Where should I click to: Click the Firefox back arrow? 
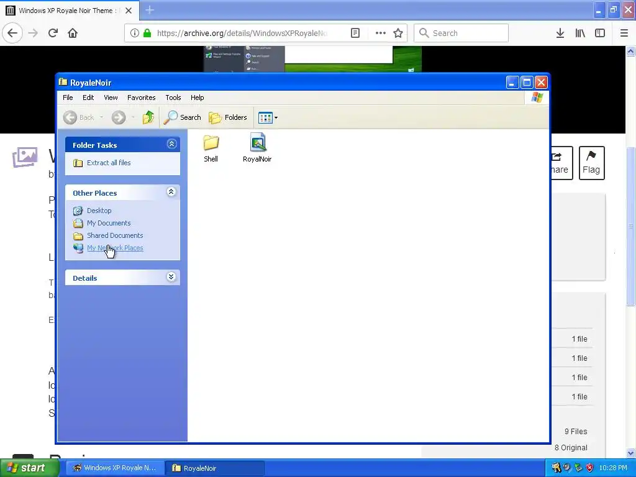click(x=12, y=33)
